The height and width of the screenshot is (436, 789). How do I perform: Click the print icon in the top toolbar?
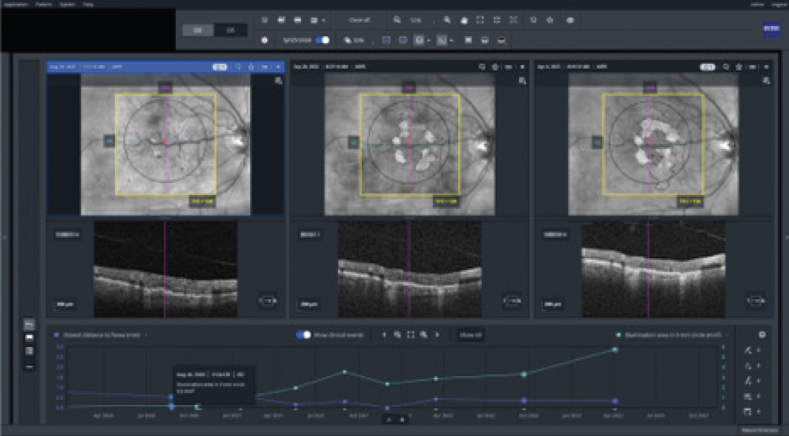point(297,20)
